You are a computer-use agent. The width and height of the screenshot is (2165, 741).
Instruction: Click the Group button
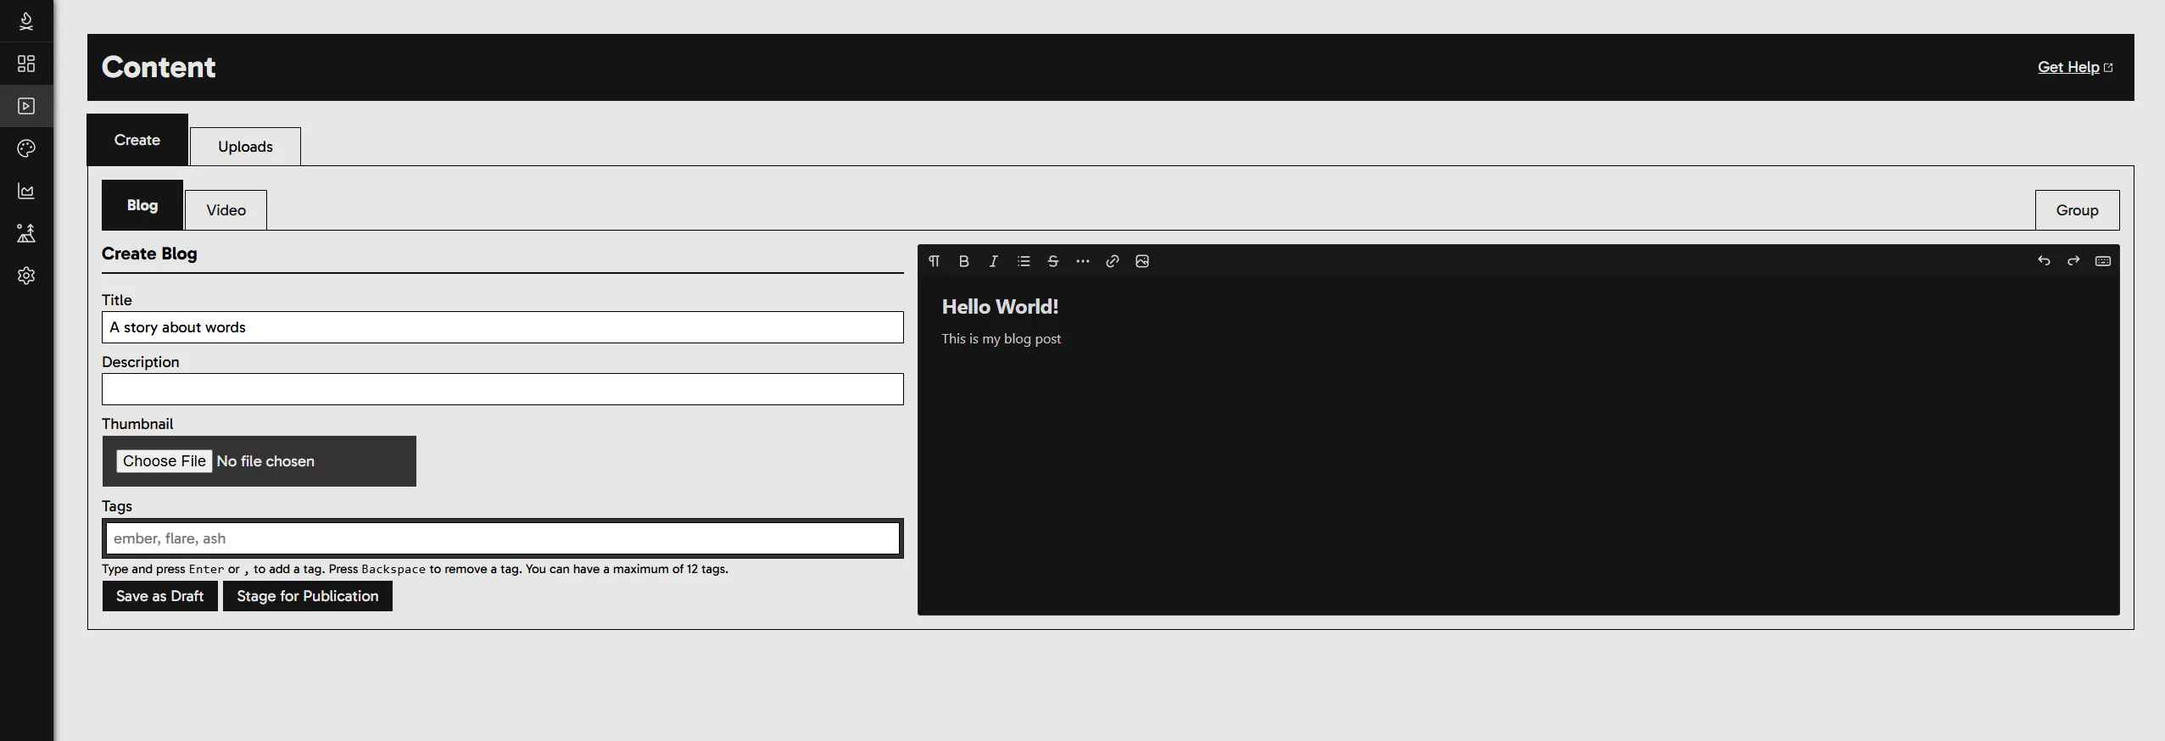click(2077, 210)
